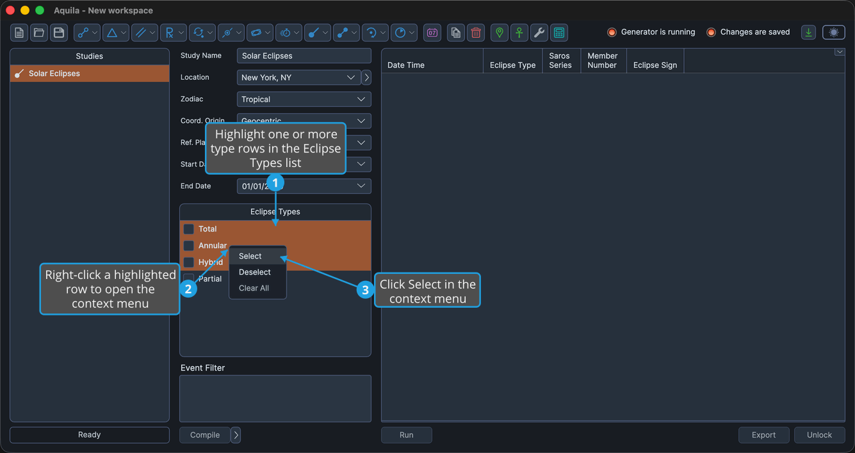Open the filled two-node link tool button
The image size is (855, 453).
coord(346,33)
